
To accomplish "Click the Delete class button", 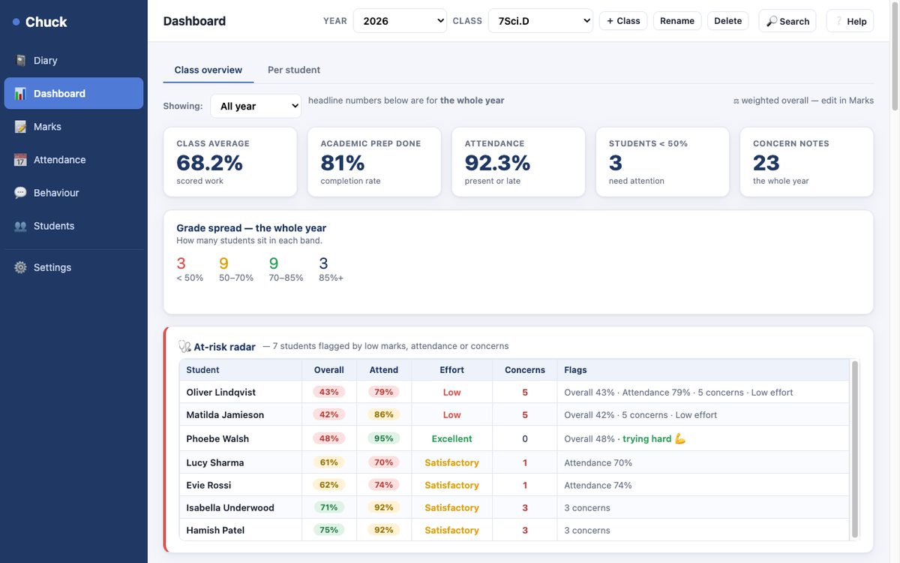I will (727, 21).
